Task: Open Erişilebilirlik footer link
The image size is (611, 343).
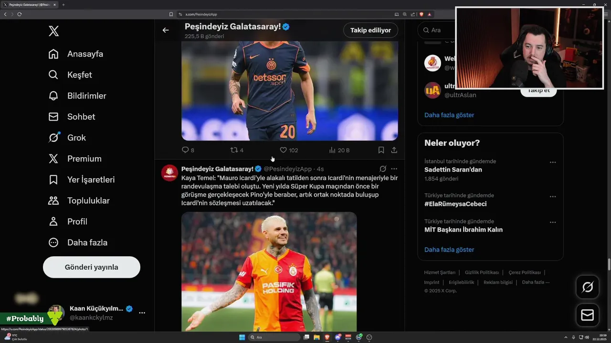Action: coord(462,282)
